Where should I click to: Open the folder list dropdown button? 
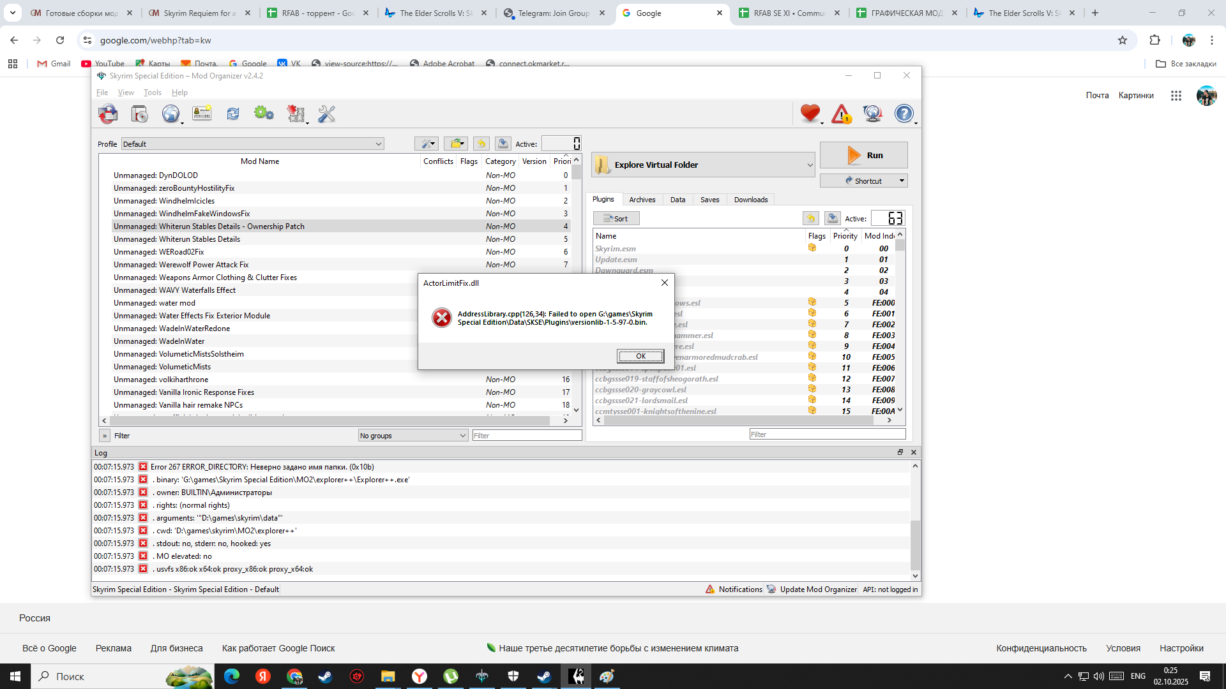coord(456,144)
